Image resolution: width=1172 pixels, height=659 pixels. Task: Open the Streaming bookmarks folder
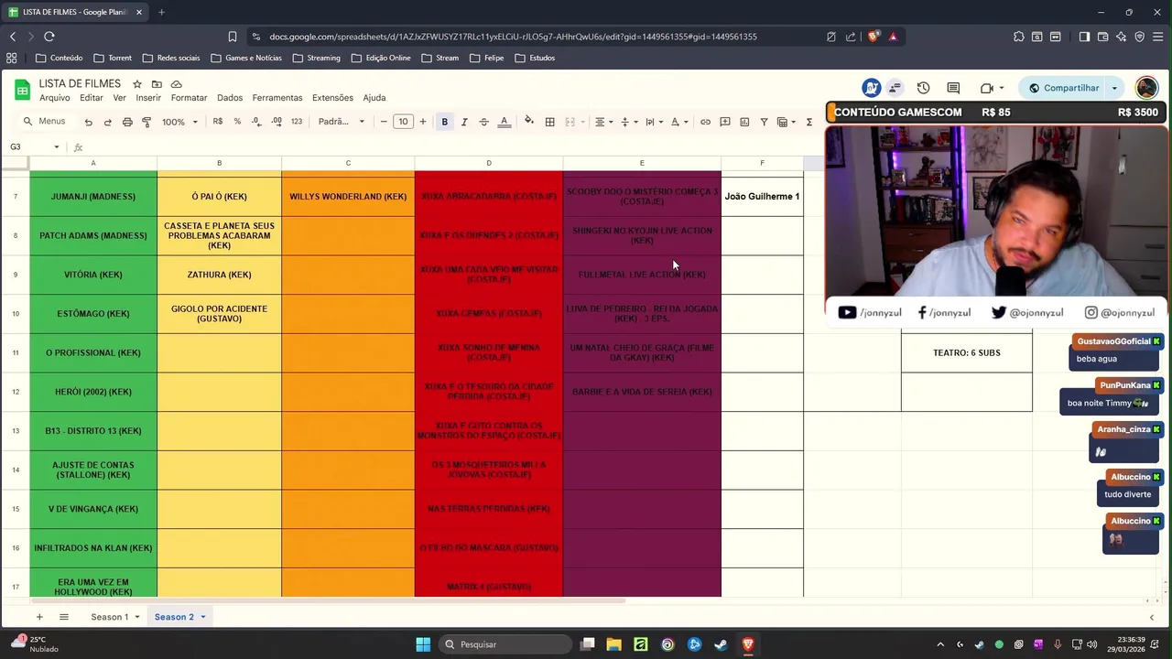click(x=316, y=58)
